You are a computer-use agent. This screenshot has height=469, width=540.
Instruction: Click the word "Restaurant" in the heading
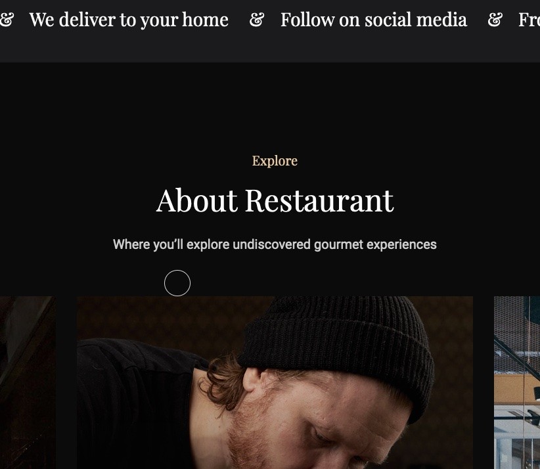(x=319, y=200)
